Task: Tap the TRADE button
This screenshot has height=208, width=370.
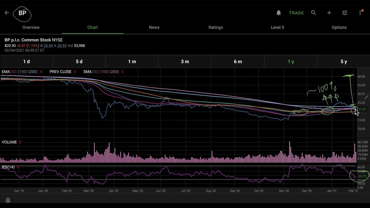Action: click(296, 13)
